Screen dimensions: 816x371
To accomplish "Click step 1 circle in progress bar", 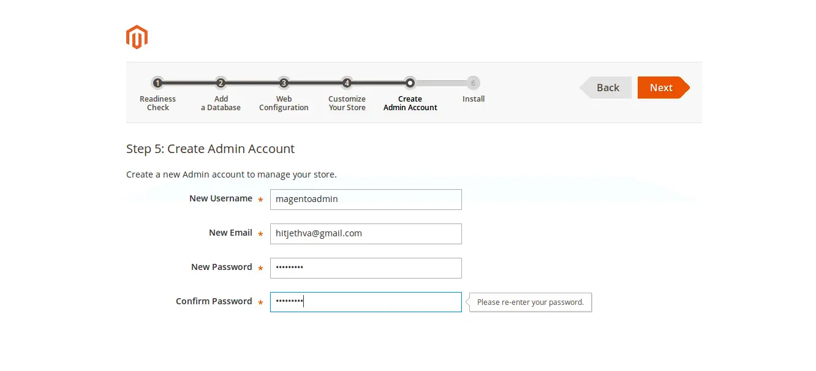I will click(157, 83).
